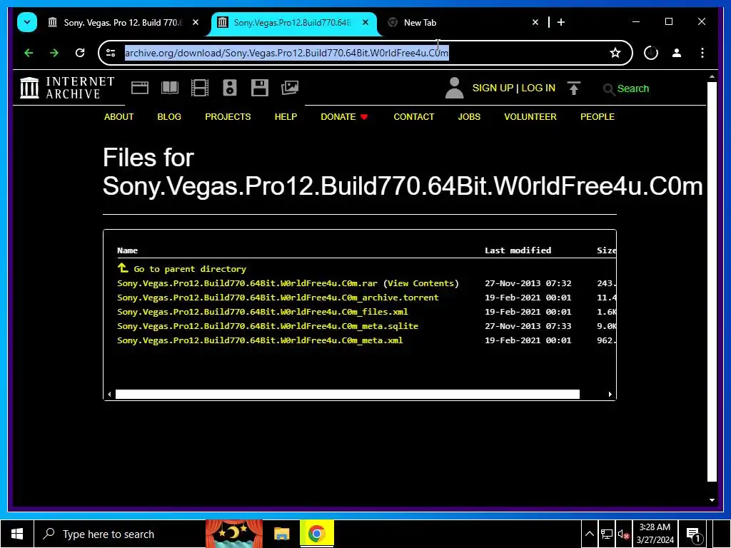This screenshot has width=731, height=548.
Task: Close the New Tab tab
Action: [535, 22]
